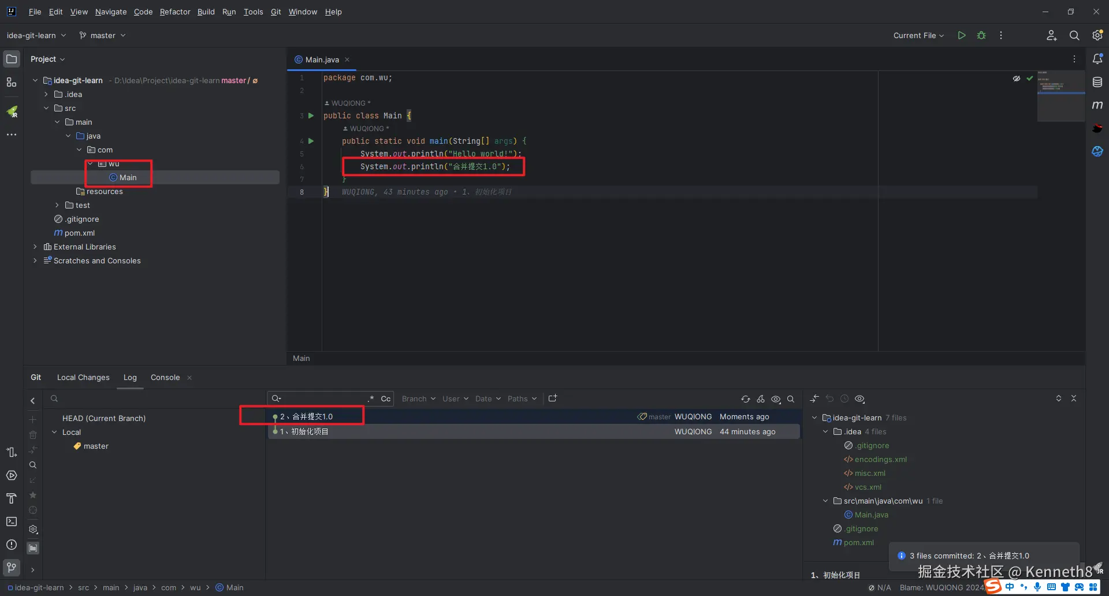
Task: Click HEAD (Current Branch) entry
Action: 104,418
